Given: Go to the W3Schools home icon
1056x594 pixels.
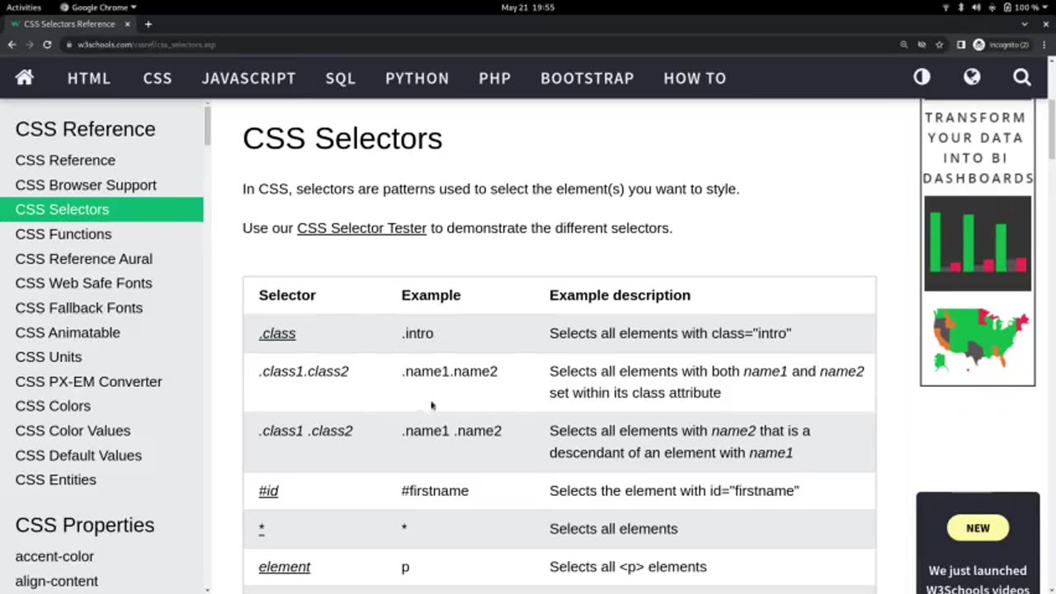Looking at the screenshot, I should click(x=25, y=78).
